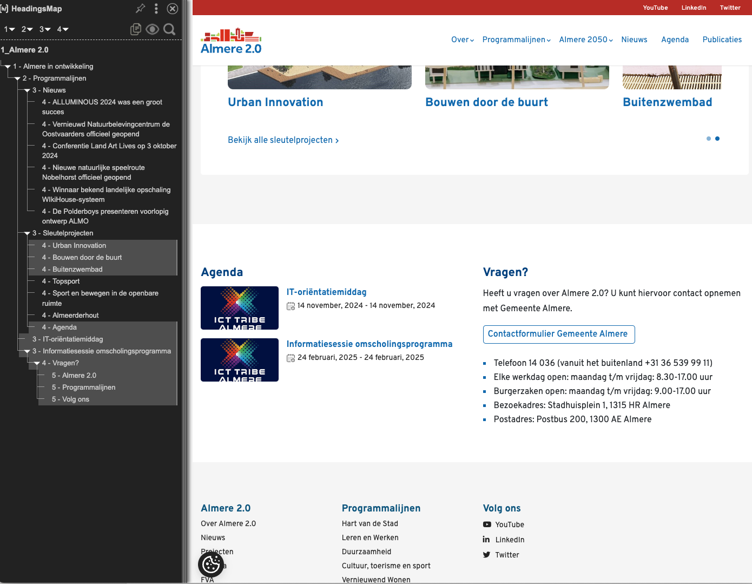Viewport: 752px width, 584px height.
Task: Select '1_Almere 2.0' root heading
Action: (24, 50)
